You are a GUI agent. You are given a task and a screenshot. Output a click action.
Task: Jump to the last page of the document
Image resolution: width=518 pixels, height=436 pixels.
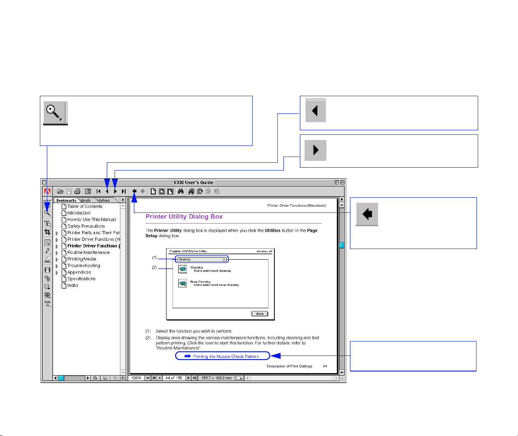[x=123, y=191]
